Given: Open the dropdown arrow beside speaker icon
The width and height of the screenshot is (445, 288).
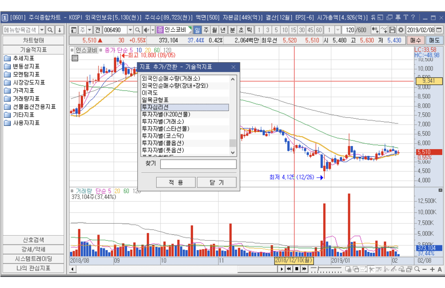Looking at the screenshot, I should (153, 30).
